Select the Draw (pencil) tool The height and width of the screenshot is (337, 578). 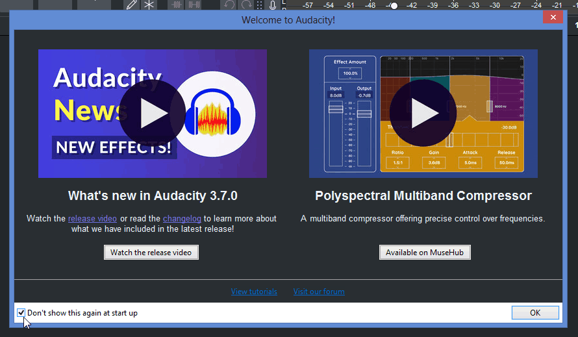coord(132,5)
